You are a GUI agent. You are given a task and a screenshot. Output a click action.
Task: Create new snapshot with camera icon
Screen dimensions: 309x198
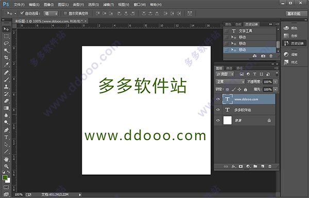coord(263,56)
